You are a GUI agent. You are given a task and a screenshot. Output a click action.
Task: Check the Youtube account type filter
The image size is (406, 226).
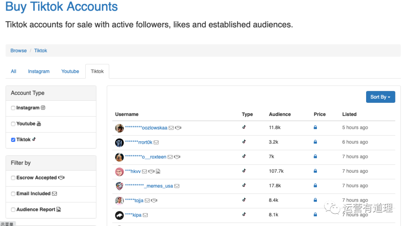click(13, 124)
